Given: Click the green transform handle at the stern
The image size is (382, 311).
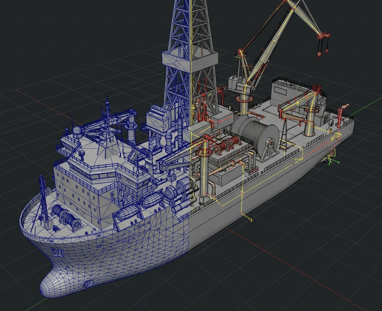Looking at the screenshot, I should (x=338, y=162).
